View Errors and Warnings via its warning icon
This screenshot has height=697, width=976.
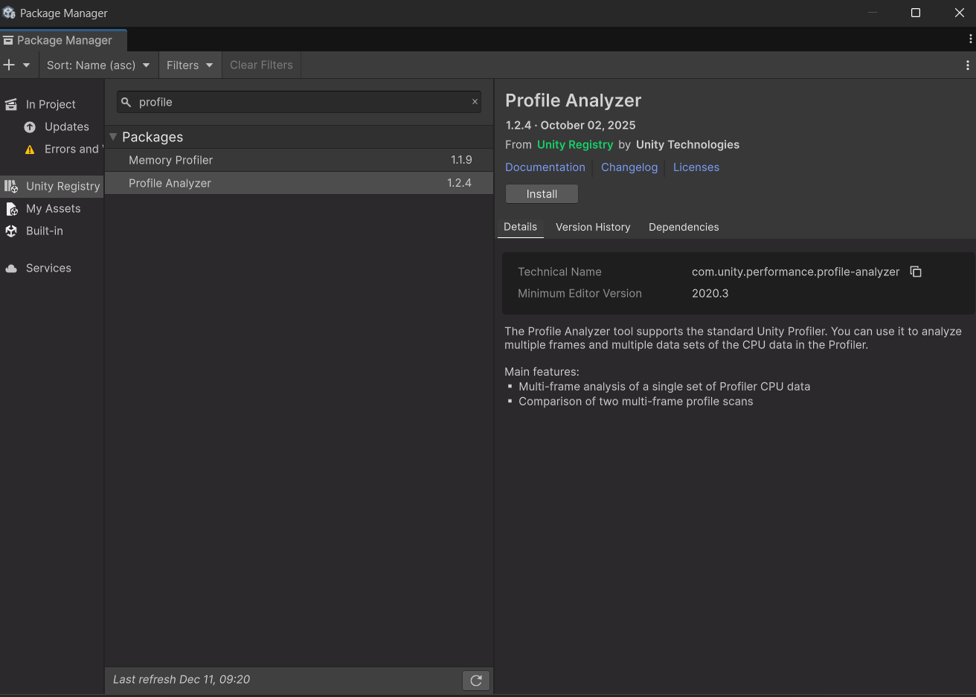pos(30,149)
